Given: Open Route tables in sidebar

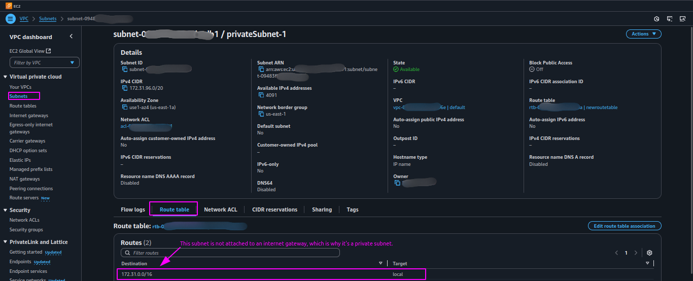Looking at the screenshot, I should (23, 106).
